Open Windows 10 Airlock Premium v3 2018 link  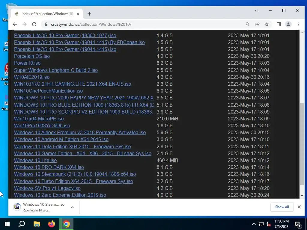coord(80,132)
